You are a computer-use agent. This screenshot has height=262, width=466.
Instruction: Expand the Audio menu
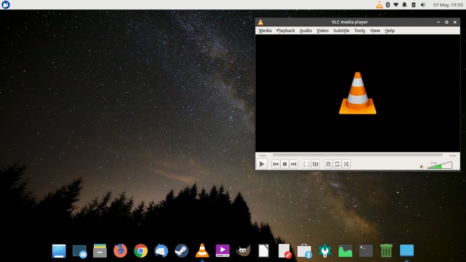coord(306,30)
